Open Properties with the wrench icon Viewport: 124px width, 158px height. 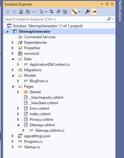[87, 12]
